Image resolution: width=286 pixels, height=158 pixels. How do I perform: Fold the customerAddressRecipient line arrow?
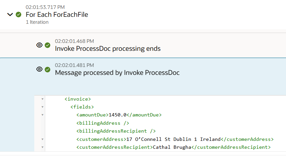42,147
